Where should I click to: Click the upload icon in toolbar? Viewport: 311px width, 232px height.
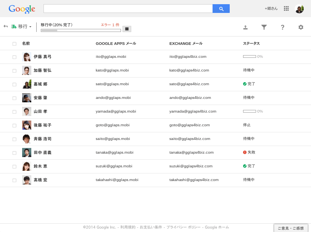[x=245, y=27]
